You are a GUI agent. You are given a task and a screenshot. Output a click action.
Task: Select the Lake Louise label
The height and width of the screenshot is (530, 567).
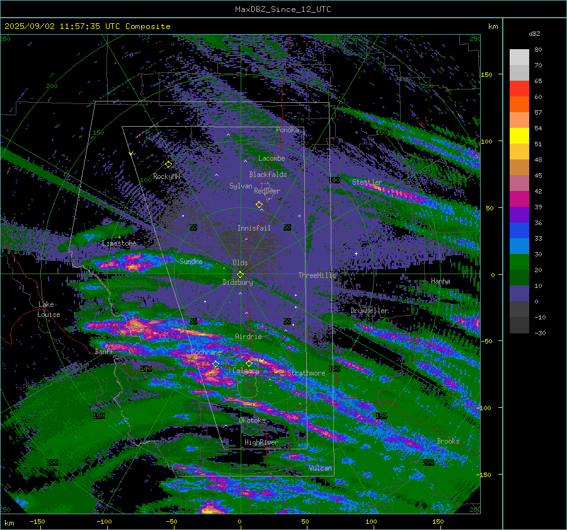49,309
